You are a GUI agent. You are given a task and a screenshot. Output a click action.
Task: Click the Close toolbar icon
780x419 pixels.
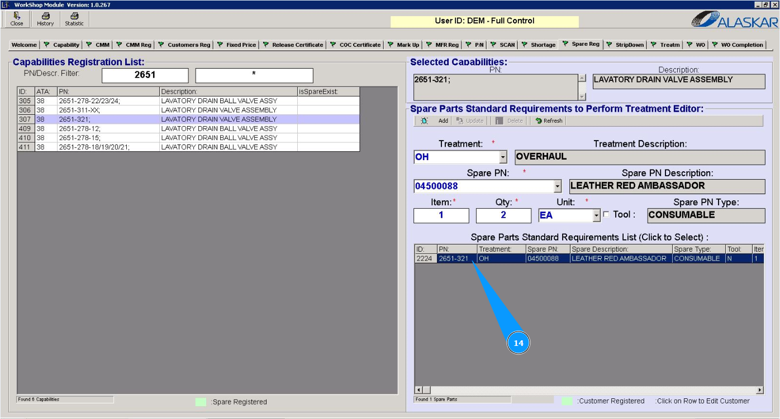coord(17,16)
